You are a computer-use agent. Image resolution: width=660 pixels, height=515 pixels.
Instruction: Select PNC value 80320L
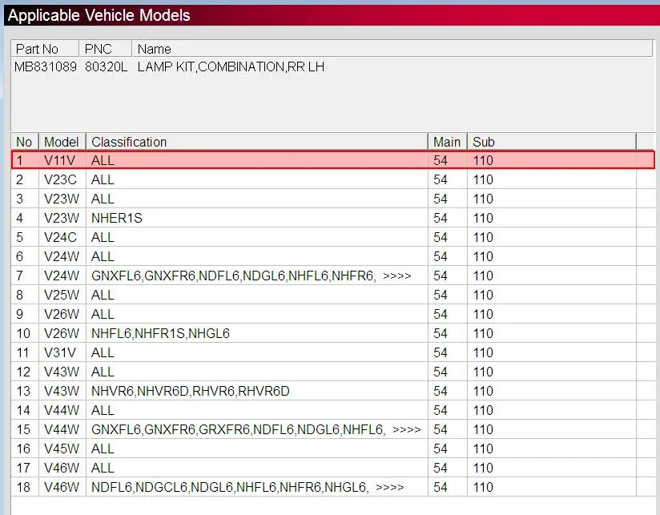tap(106, 67)
